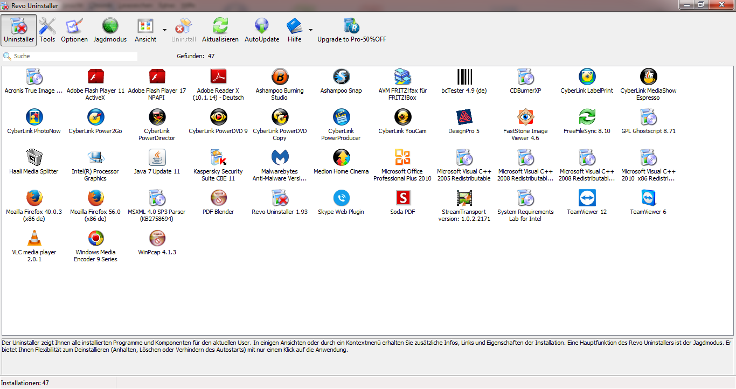Image resolution: width=736 pixels, height=389 pixels.
Task: Select Adobe Reader X entry
Action: (x=218, y=85)
